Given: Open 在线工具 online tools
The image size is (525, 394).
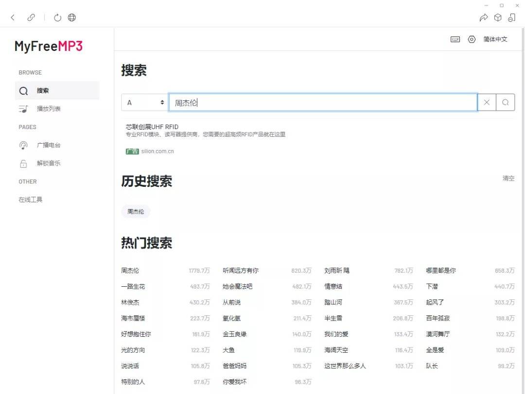Looking at the screenshot, I should pyautogui.click(x=31, y=199).
